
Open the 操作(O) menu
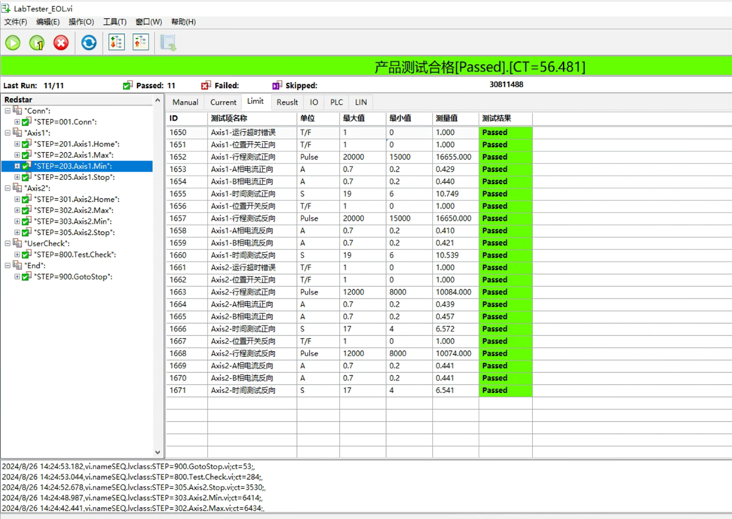(x=81, y=22)
